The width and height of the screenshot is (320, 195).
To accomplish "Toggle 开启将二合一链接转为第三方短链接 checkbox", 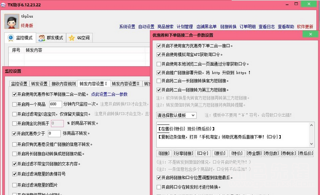I will [x=159, y=90].
